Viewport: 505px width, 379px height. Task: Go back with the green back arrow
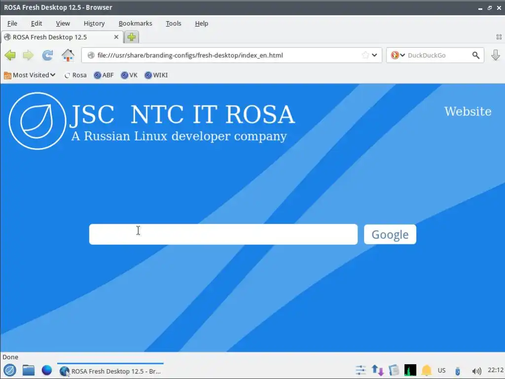pyautogui.click(x=10, y=55)
